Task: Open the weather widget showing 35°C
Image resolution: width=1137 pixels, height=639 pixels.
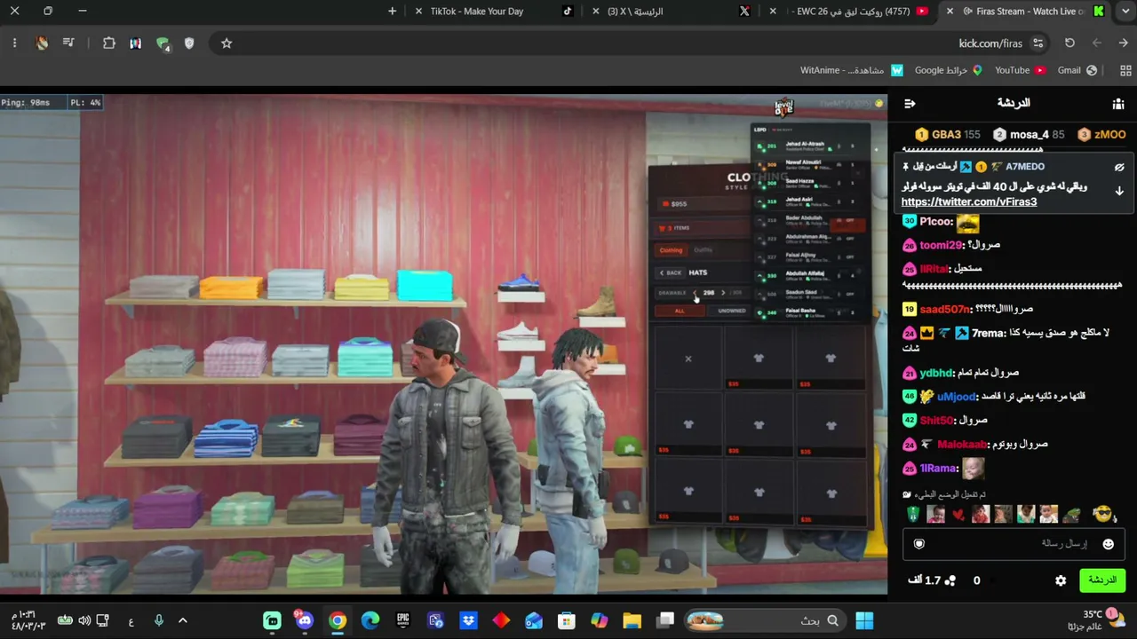Action: click(1093, 620)
